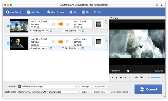The image size is (168, 101).
Task: Mute the preview volume speaker icon
Action: (149, 77)
